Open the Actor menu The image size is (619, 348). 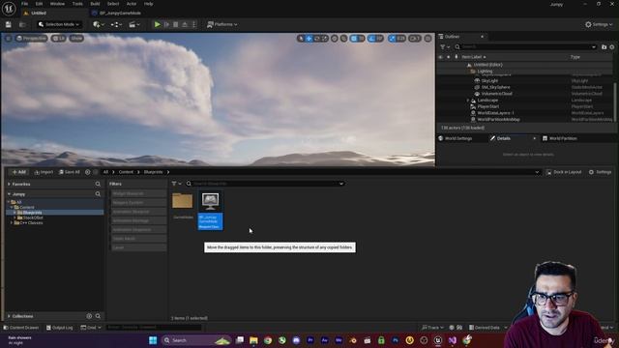pyautogui.click(x=132, y=4)
